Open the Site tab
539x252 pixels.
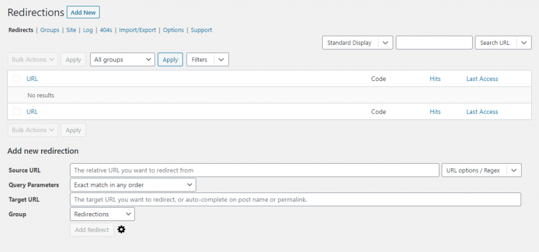click(x=71, y=30)
